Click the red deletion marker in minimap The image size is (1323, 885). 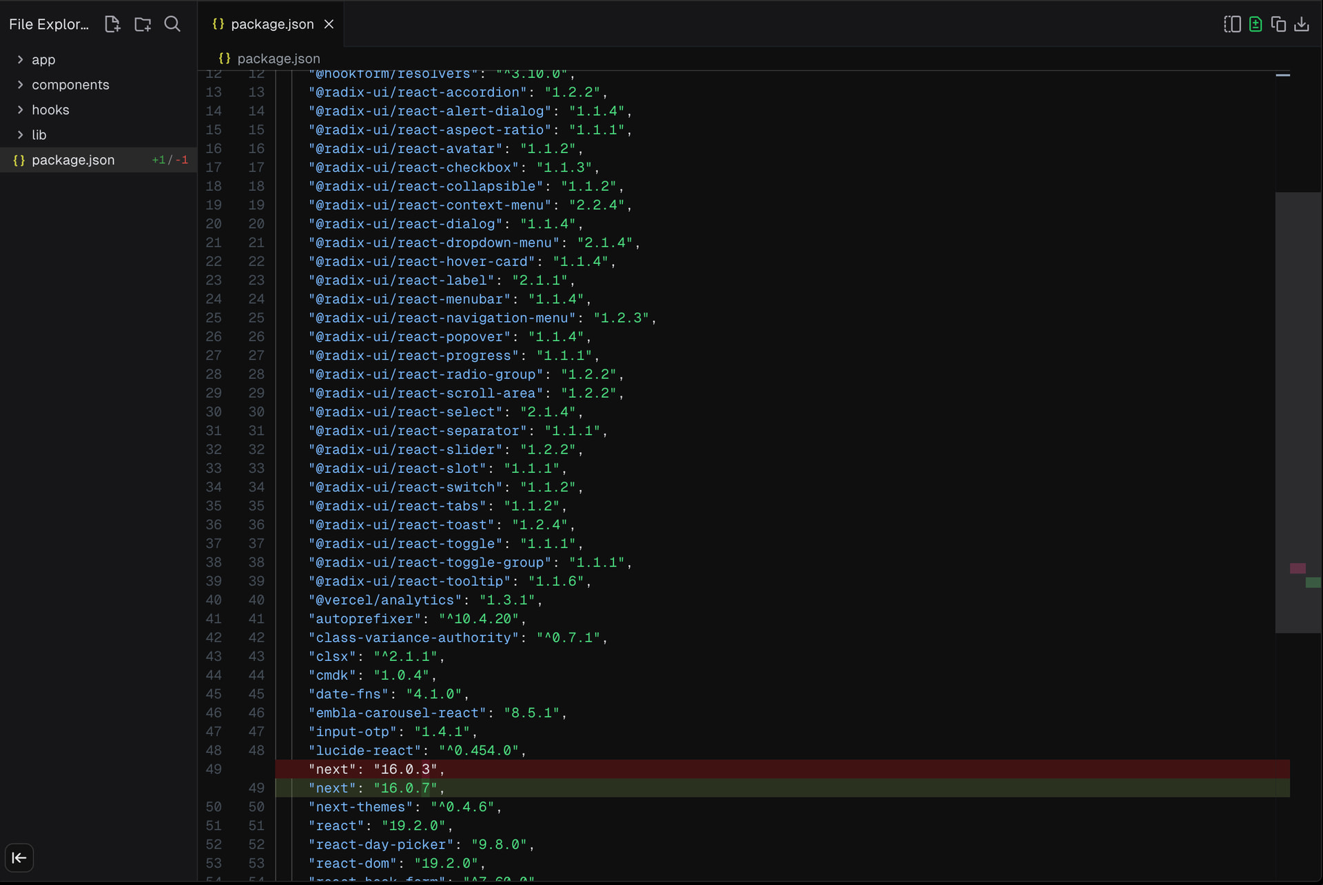coord(1298,569)
